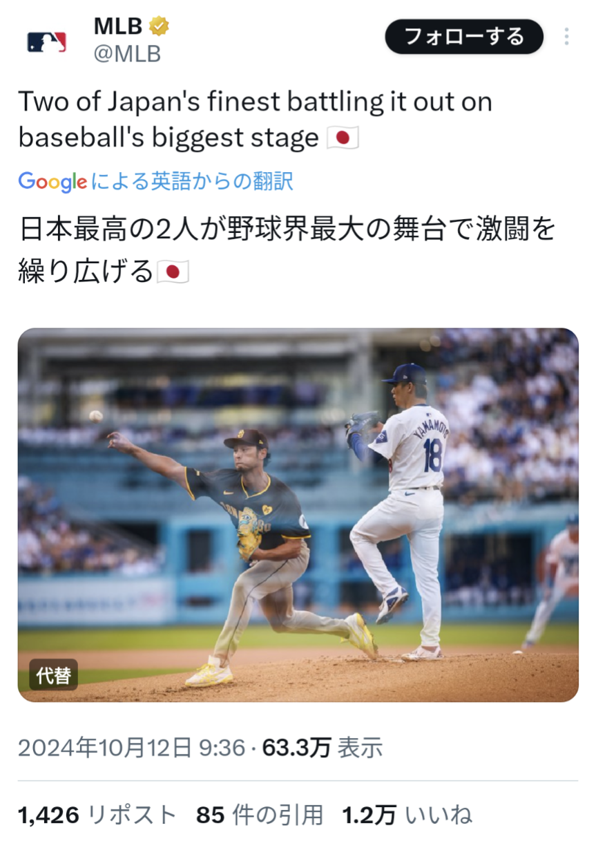View the 63.3万 表示 view count
596x841 pixels.
pyautogui.click(x=323, y=747)
